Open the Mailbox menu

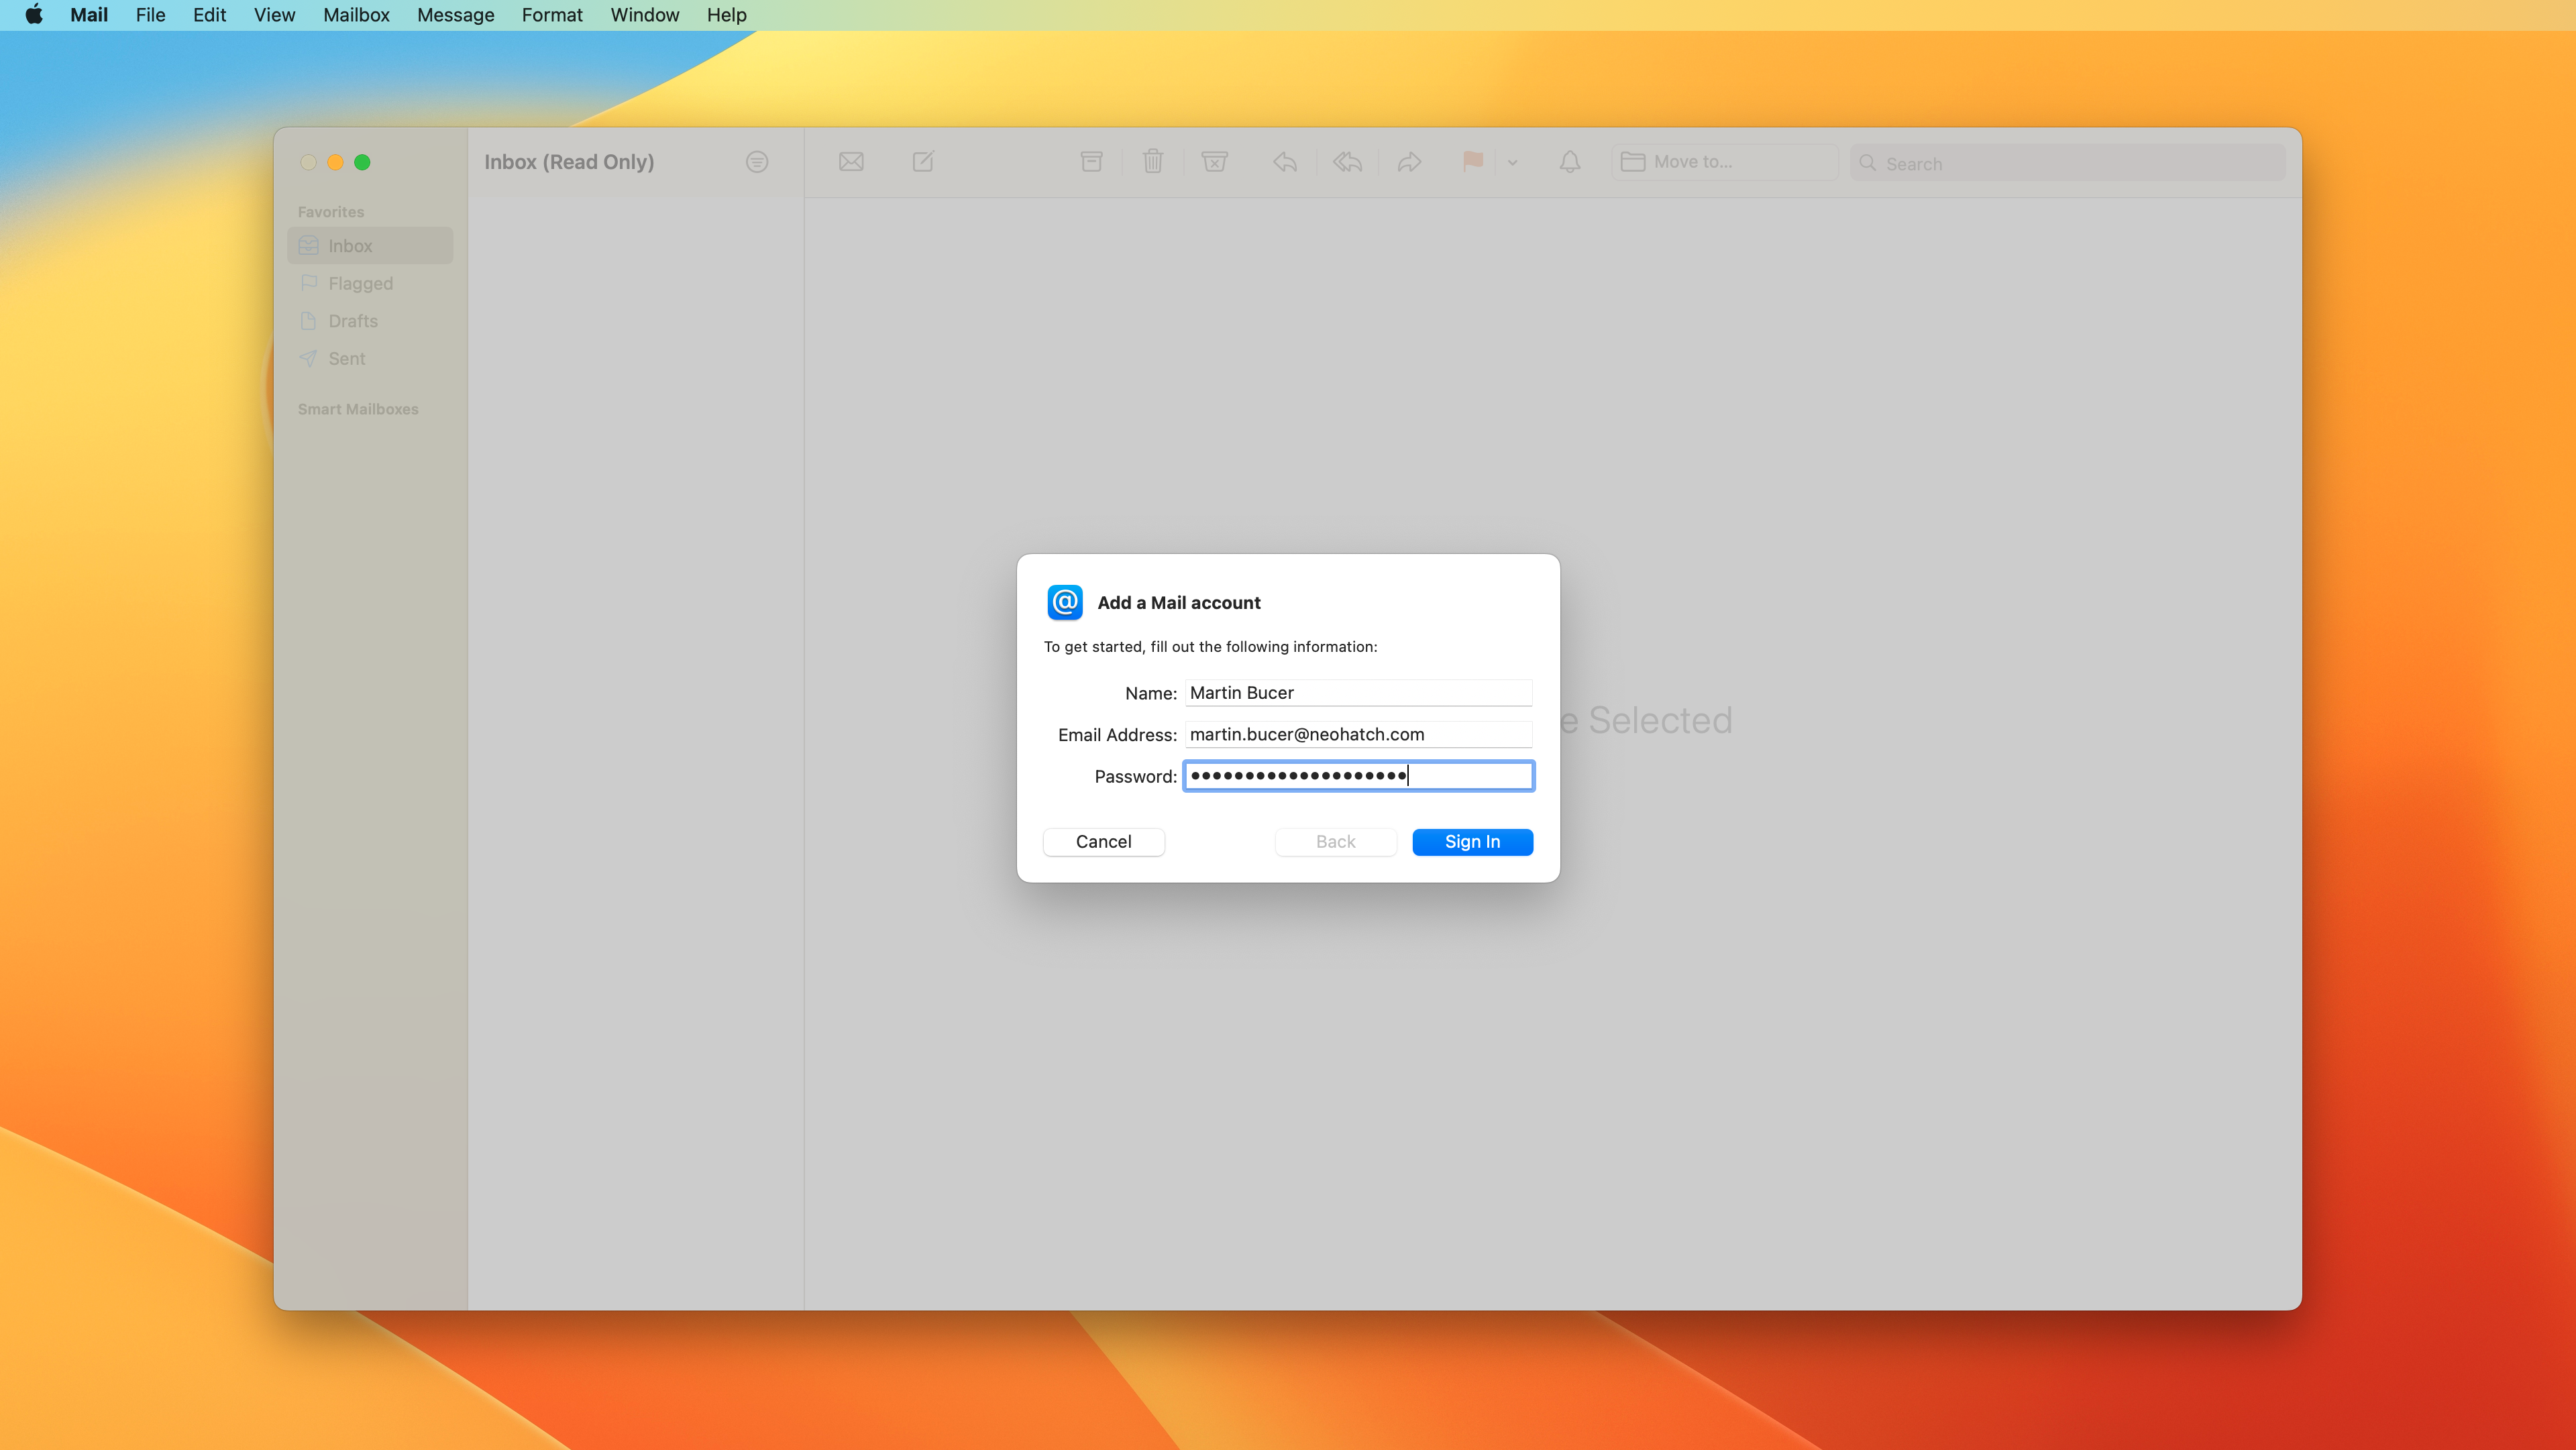coord(356,15)
